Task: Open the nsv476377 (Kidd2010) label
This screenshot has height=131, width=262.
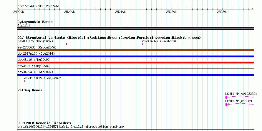Action: (x=160, y=41)
